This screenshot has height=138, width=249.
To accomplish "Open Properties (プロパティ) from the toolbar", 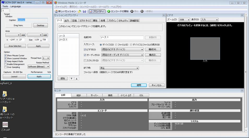I will coord(97,11).
